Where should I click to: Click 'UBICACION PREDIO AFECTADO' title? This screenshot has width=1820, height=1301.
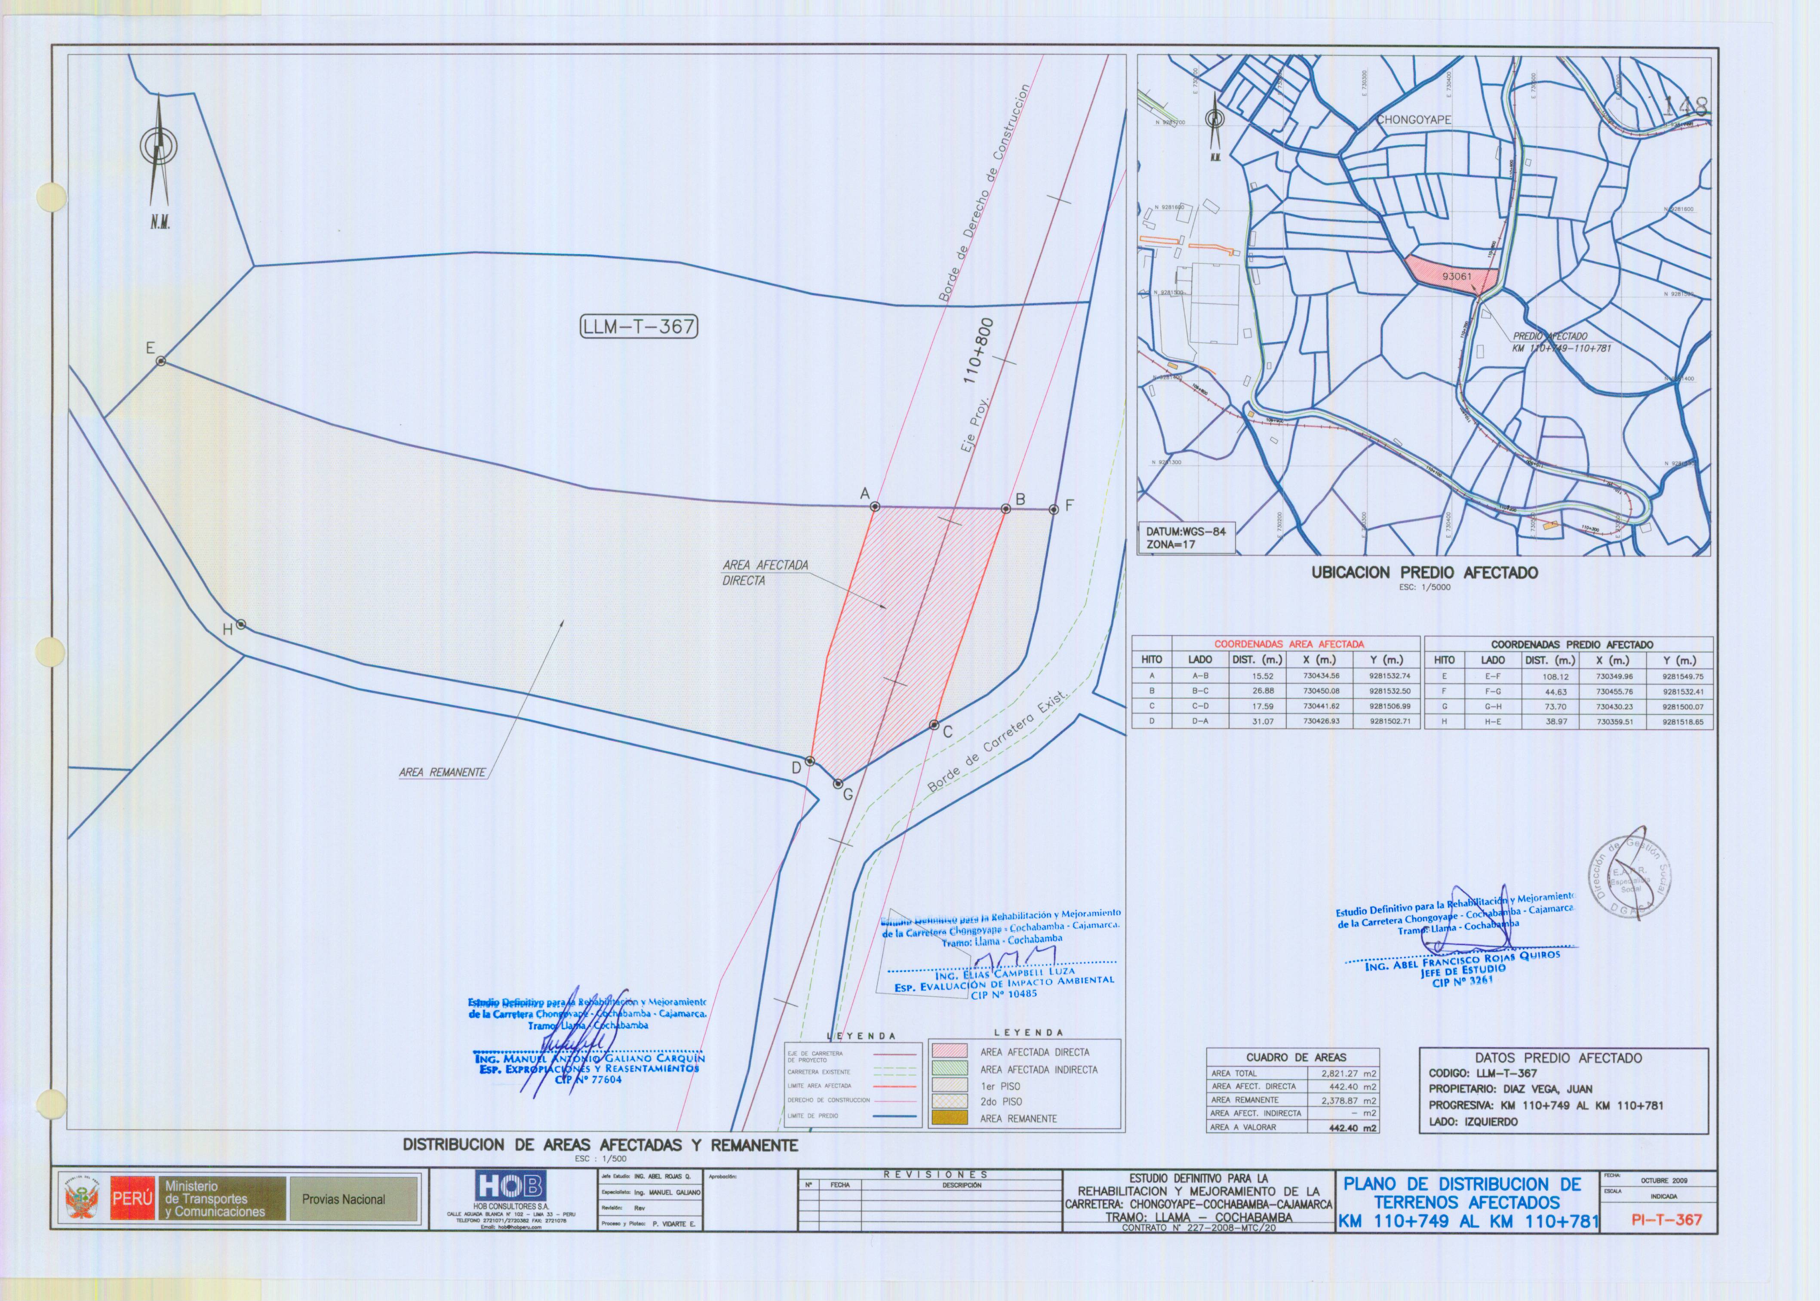tap(1424, 573)
